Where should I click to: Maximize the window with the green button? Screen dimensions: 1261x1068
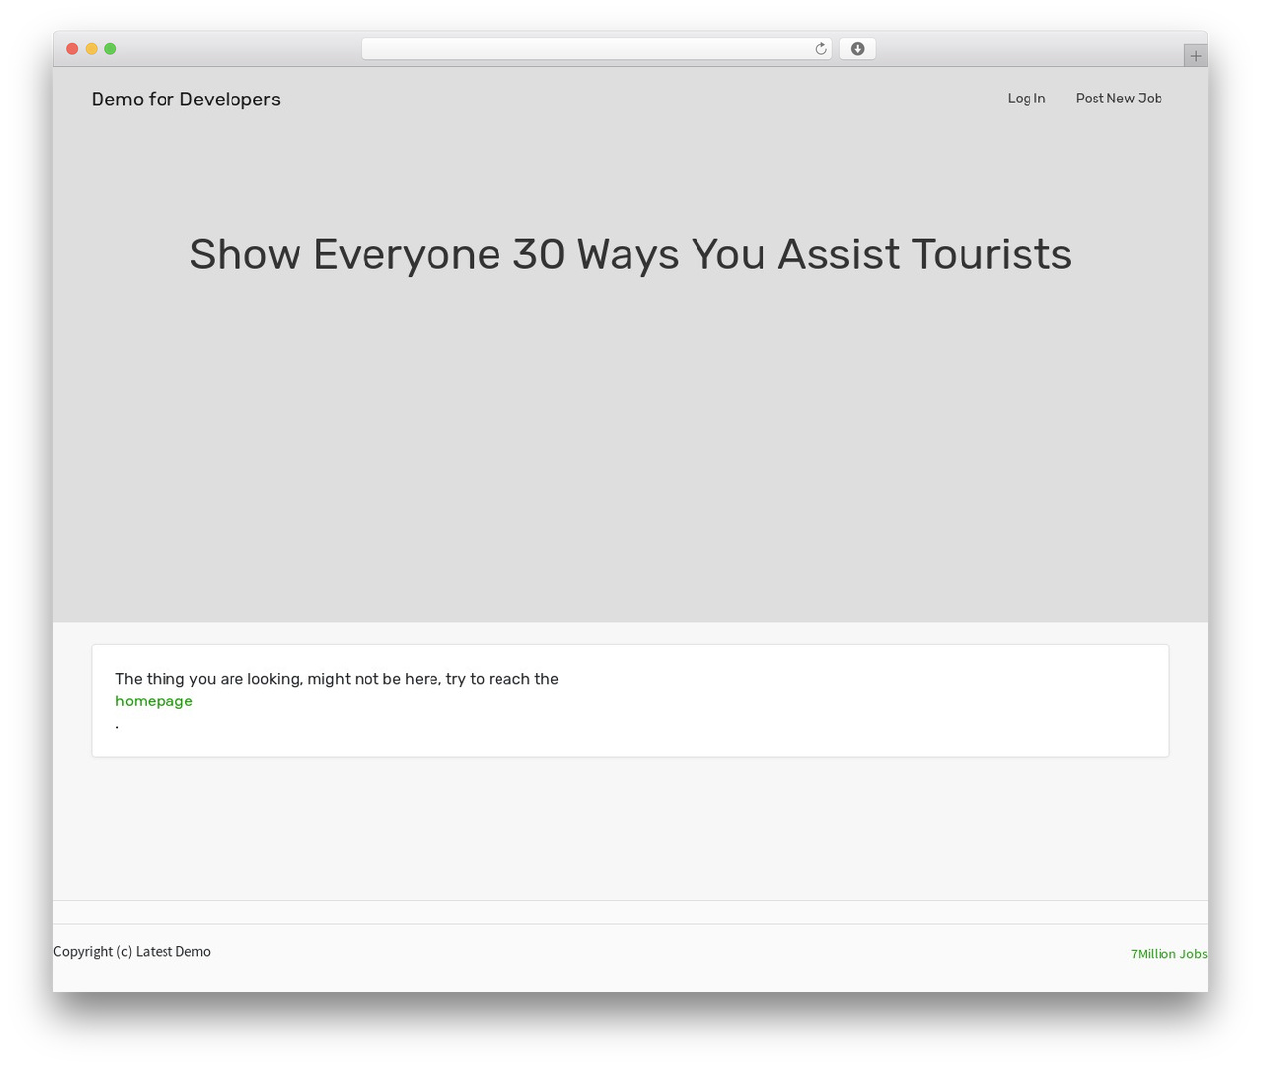pyautogui.click(x=110, y=49)
